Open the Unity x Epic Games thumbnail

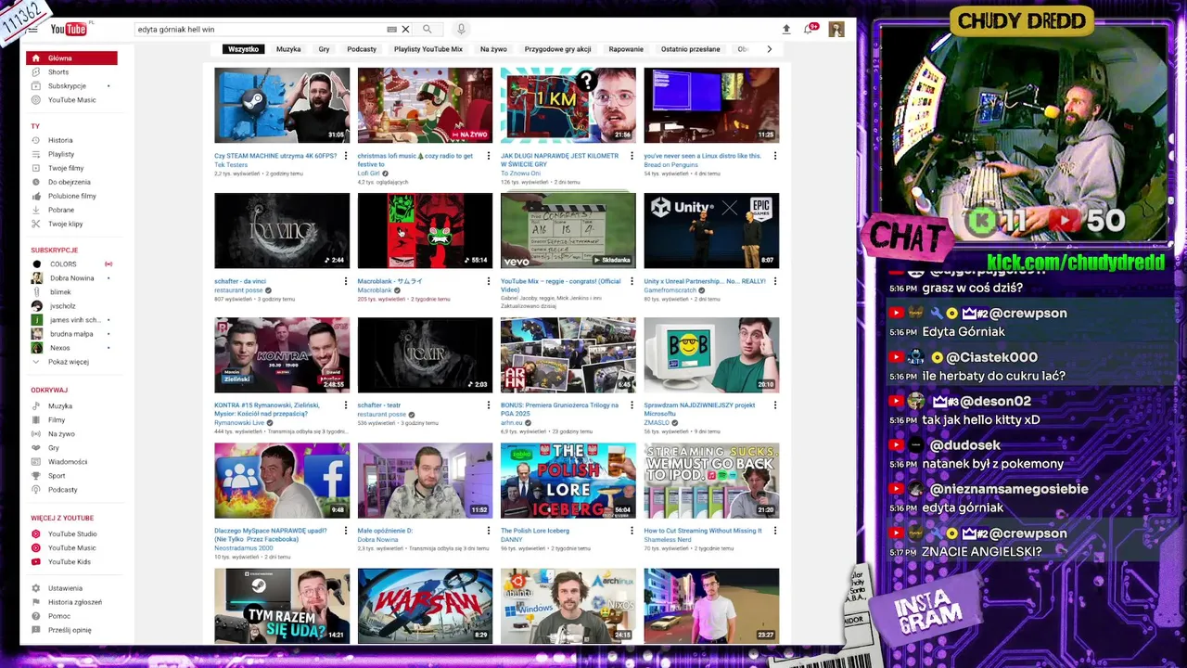coord(711,230)
